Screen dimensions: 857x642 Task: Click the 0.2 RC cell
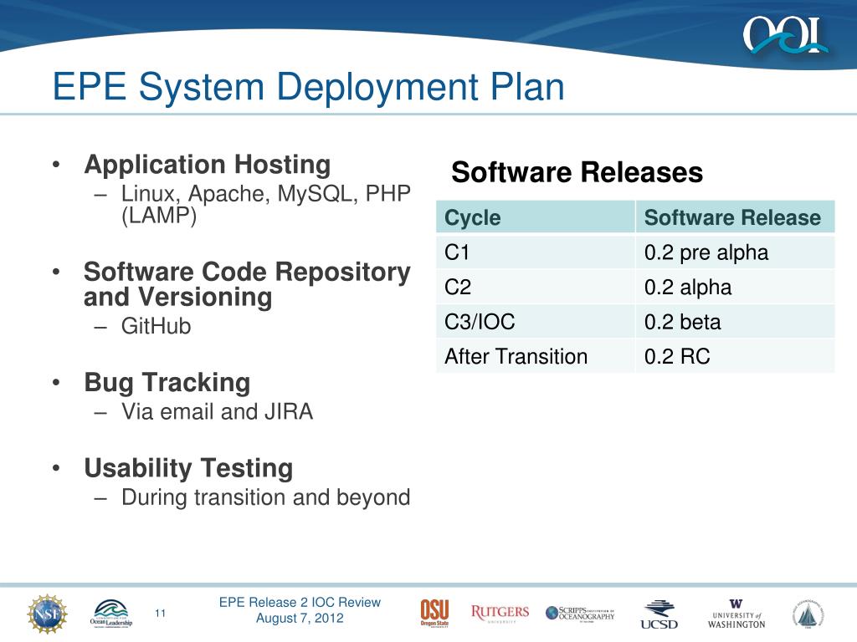pos(735,356)
